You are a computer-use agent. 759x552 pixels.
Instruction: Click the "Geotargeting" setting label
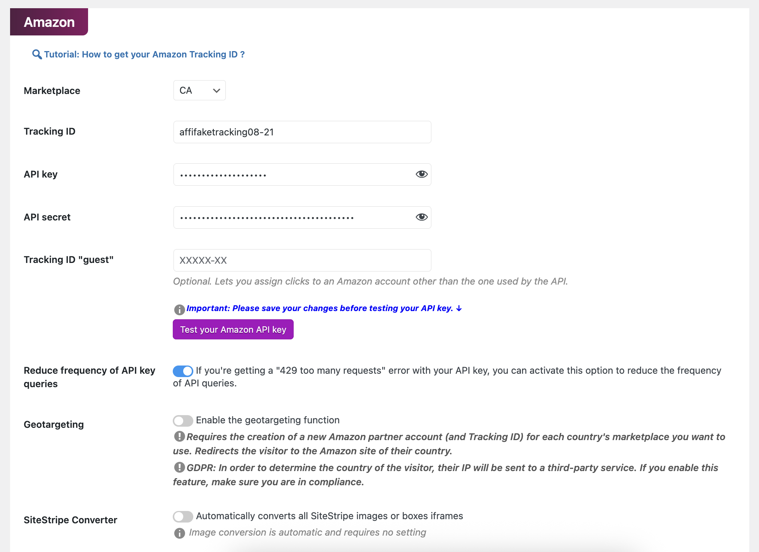pos(54,424)
